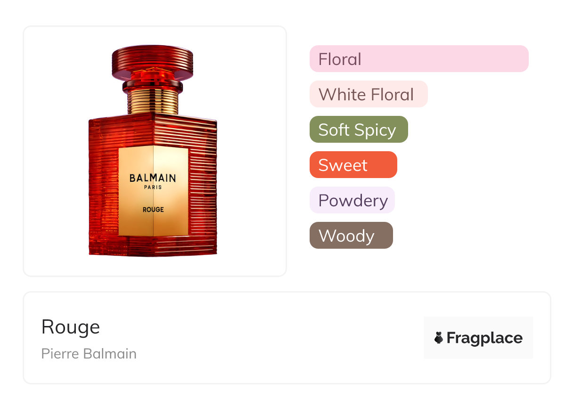Click the gold Balmain Paris label
This screenshot has width=574, height=407.
point(153,191)
